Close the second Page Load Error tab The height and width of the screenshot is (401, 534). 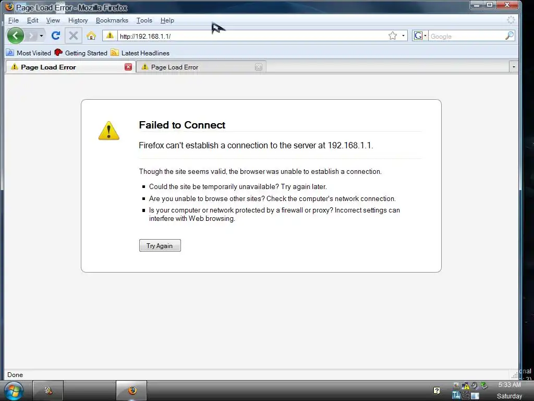coord(259,67)
